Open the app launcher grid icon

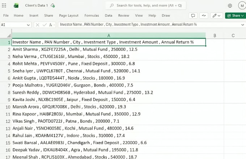[4, 6]
